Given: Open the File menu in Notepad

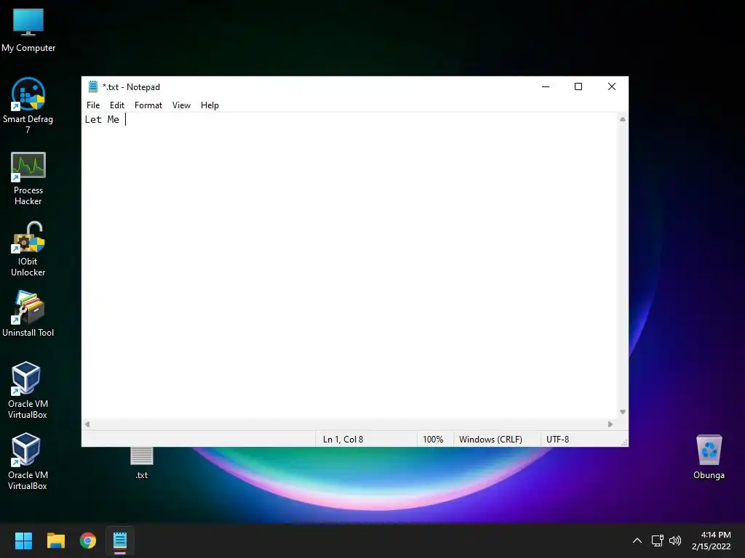Looking at the screenshot, I should [x=93, y=105].
